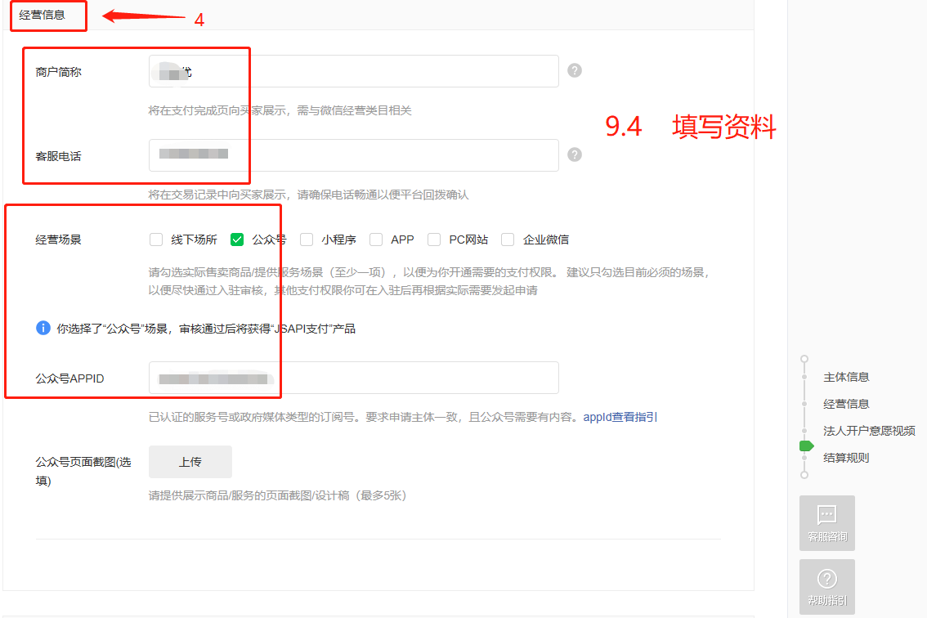The height and width of the screenshot is (618, 927).
Task: Click 上传 button for 公众号页面截图
Action: [x=190, y=462]
